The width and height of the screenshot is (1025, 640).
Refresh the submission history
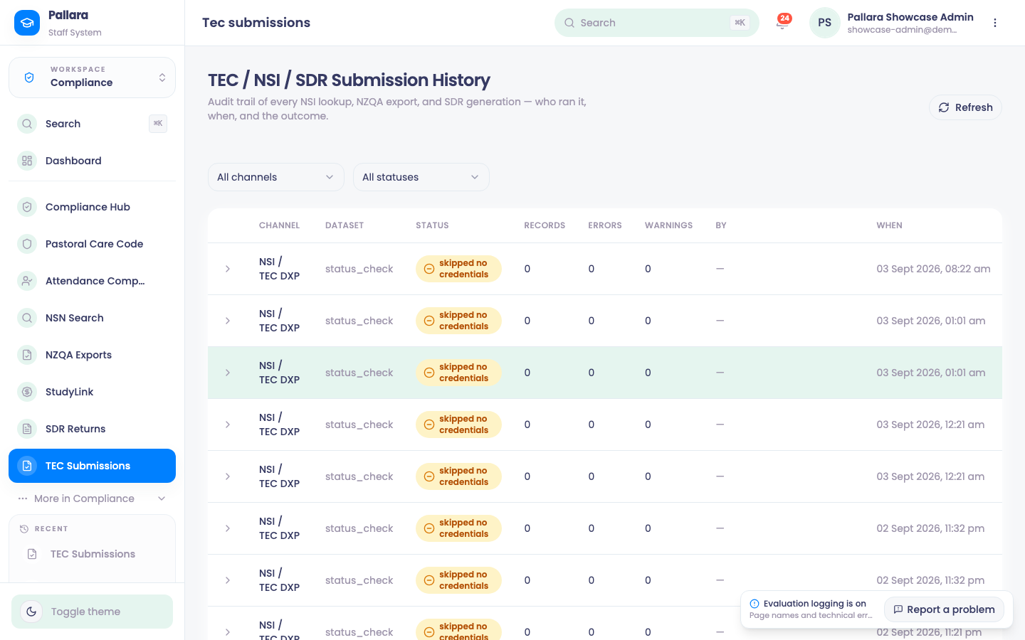point(965,107)
